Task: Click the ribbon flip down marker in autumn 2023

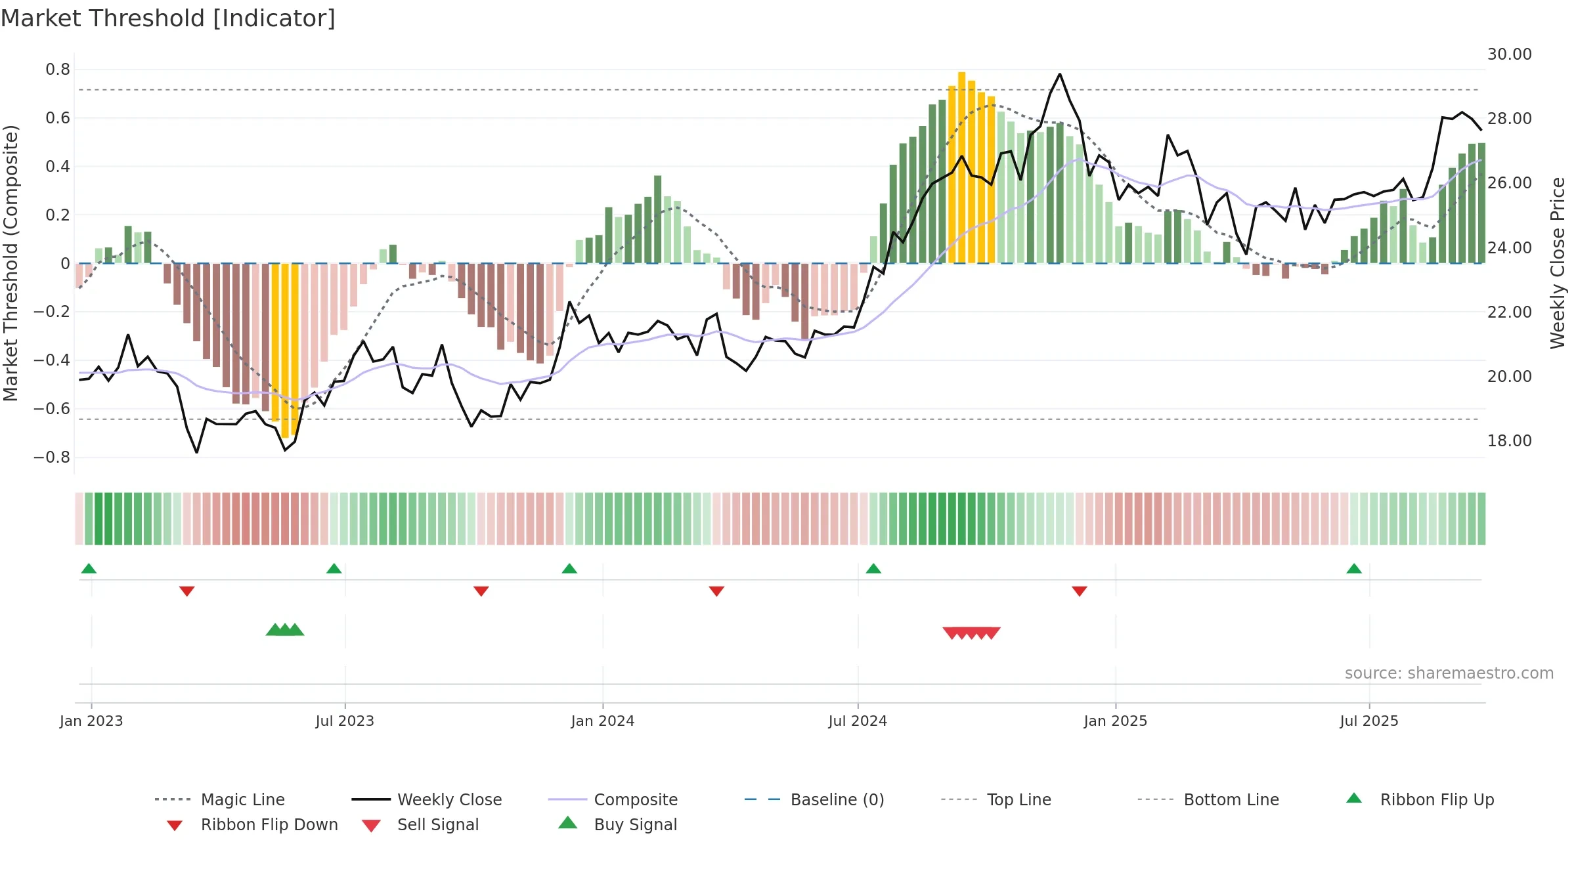Action: (481, 591)
